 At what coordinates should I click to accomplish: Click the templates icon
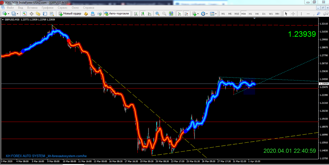pos(212,14)
